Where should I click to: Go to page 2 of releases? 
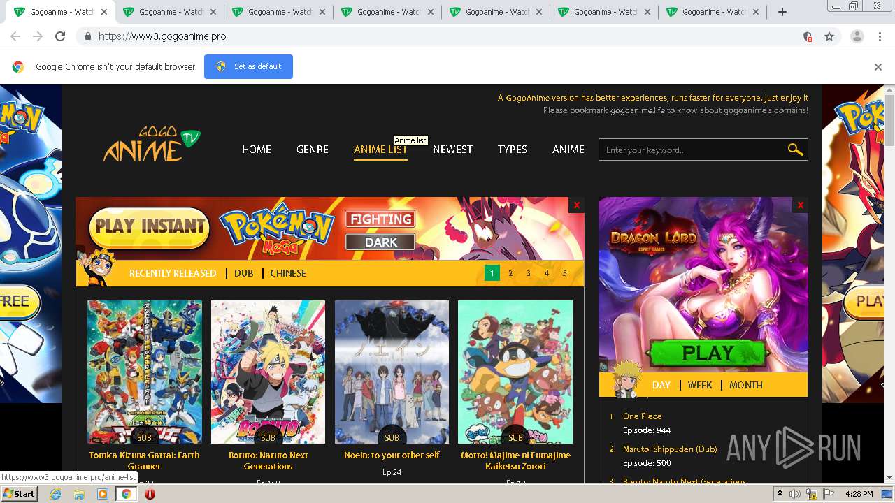[510, 273]
